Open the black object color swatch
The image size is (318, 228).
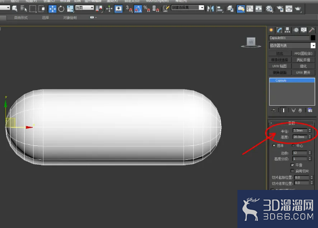click(313, 38)
